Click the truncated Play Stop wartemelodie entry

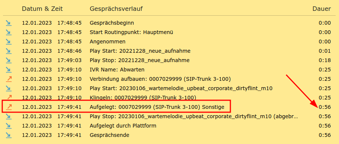(194, 117)
